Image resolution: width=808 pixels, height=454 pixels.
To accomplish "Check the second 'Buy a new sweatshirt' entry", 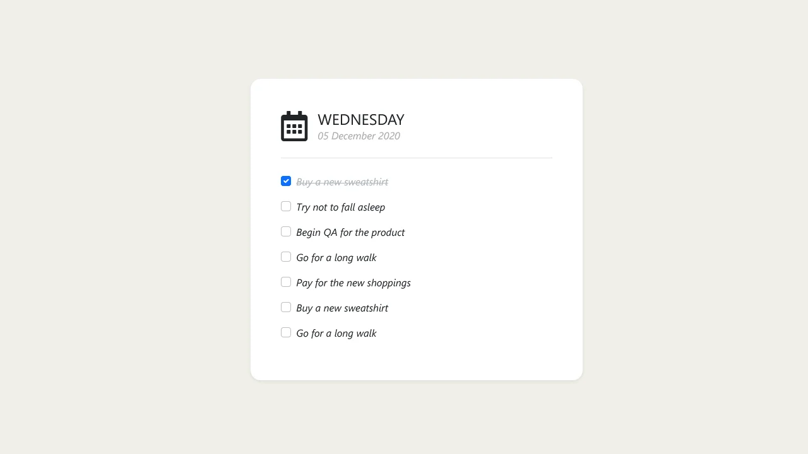I will coord(286,307).
